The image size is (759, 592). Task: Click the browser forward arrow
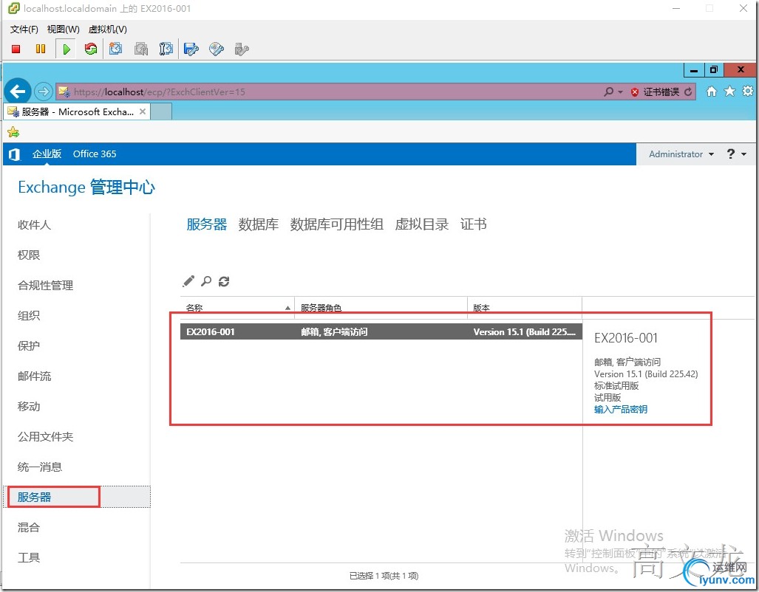(x=43, y=91)
